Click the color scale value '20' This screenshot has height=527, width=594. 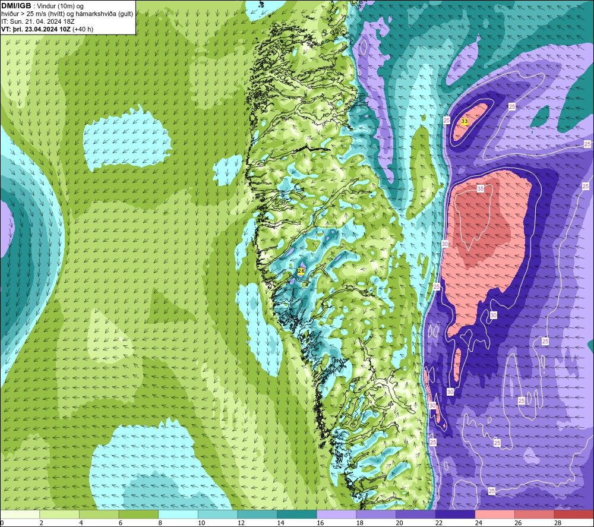(399, 523)
